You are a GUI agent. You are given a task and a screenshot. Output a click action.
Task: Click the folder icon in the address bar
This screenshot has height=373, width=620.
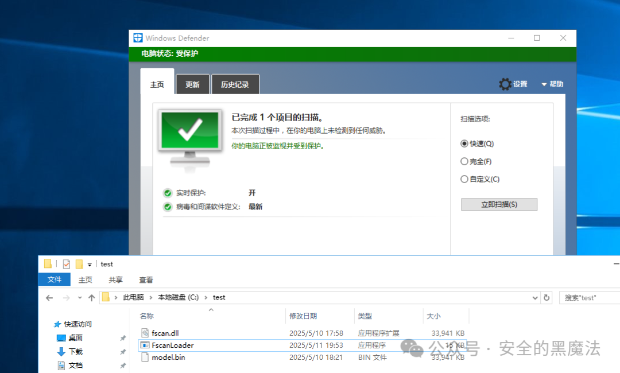tap(106, 297)
